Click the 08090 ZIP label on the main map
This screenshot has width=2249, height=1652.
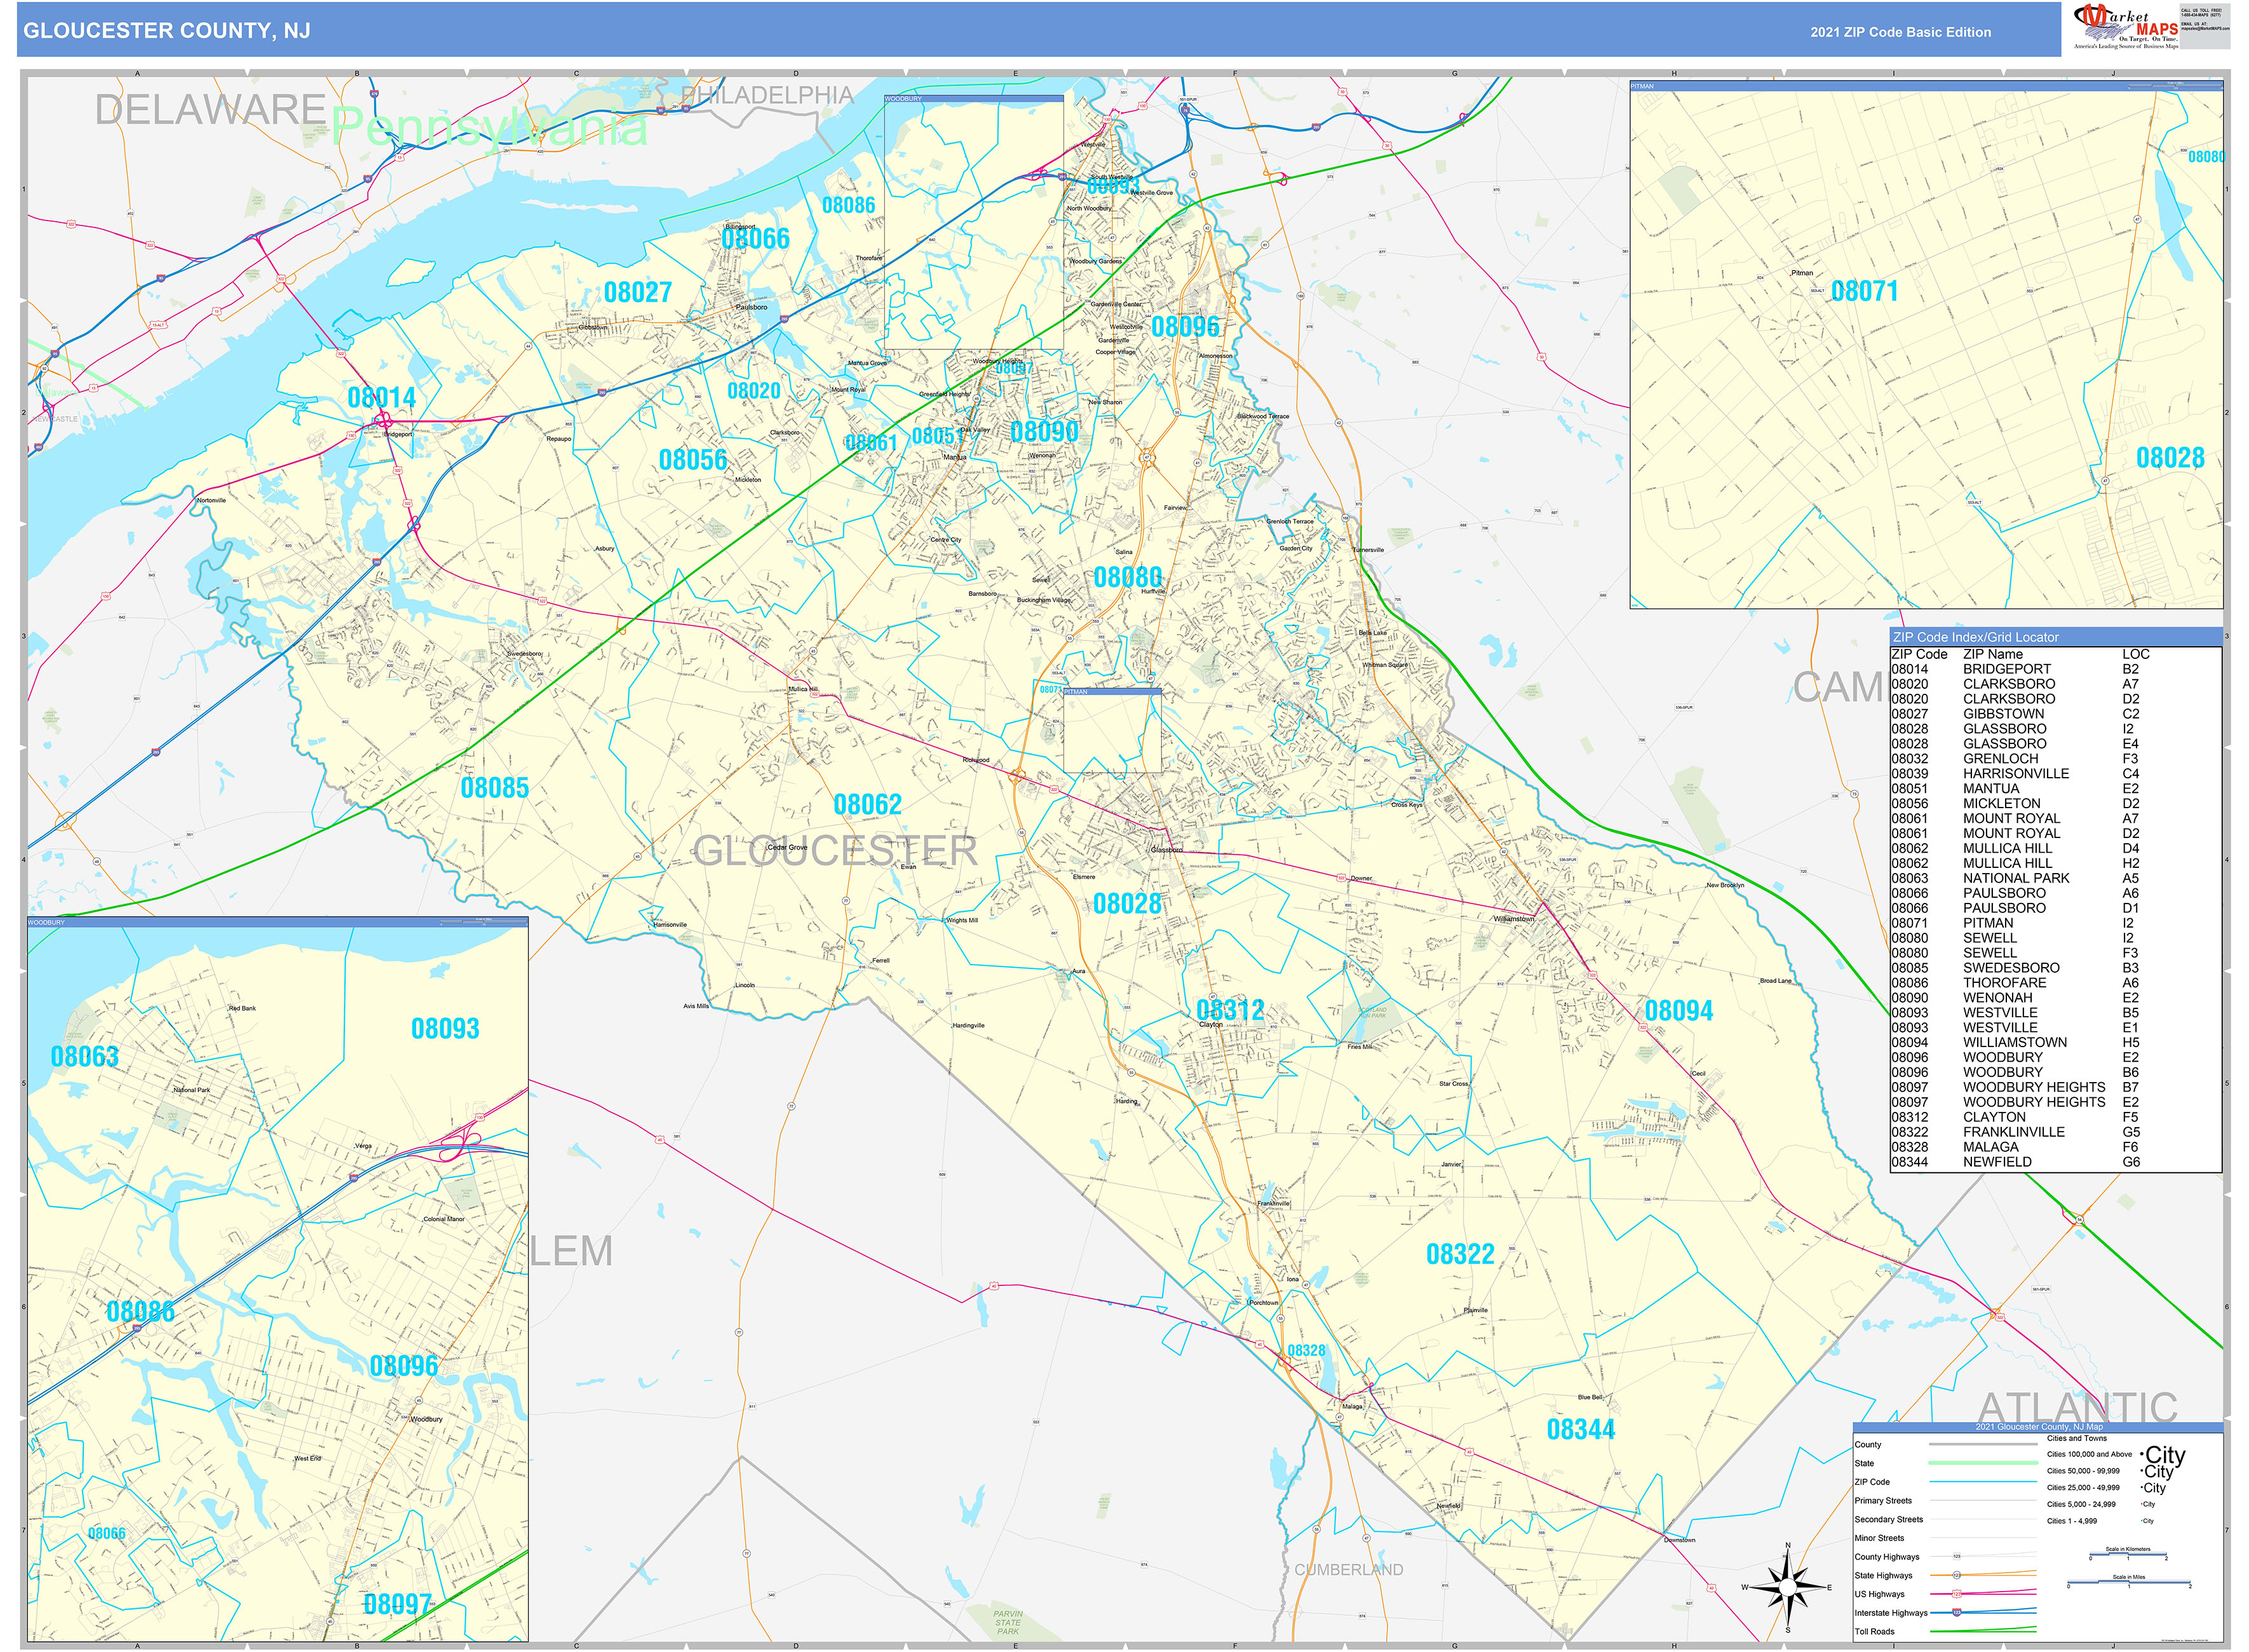tap(1044, 432)
